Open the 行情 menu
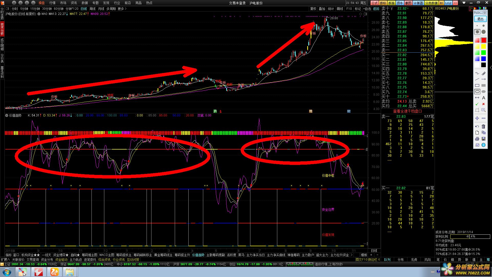492x277 pixels. tap(52, 3)
